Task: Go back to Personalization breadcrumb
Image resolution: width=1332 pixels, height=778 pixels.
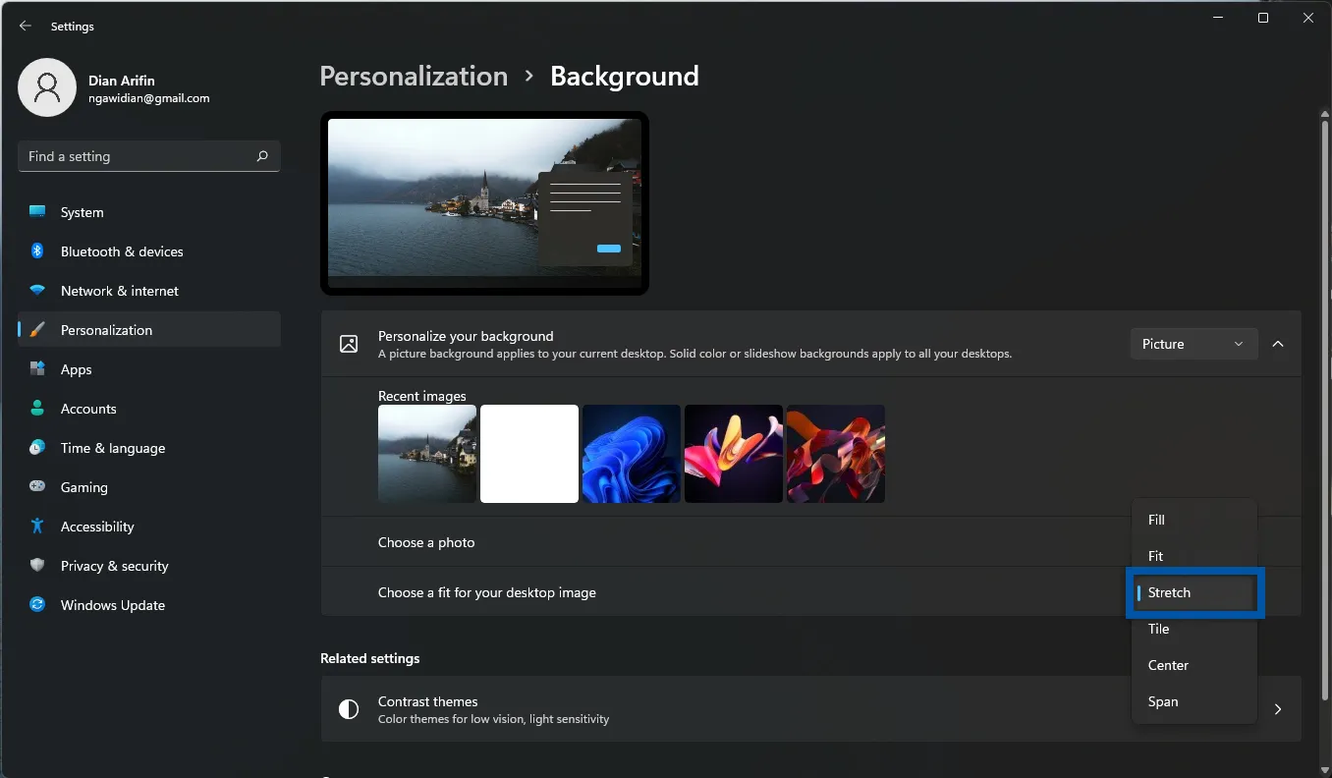Action: coord(414,77)
